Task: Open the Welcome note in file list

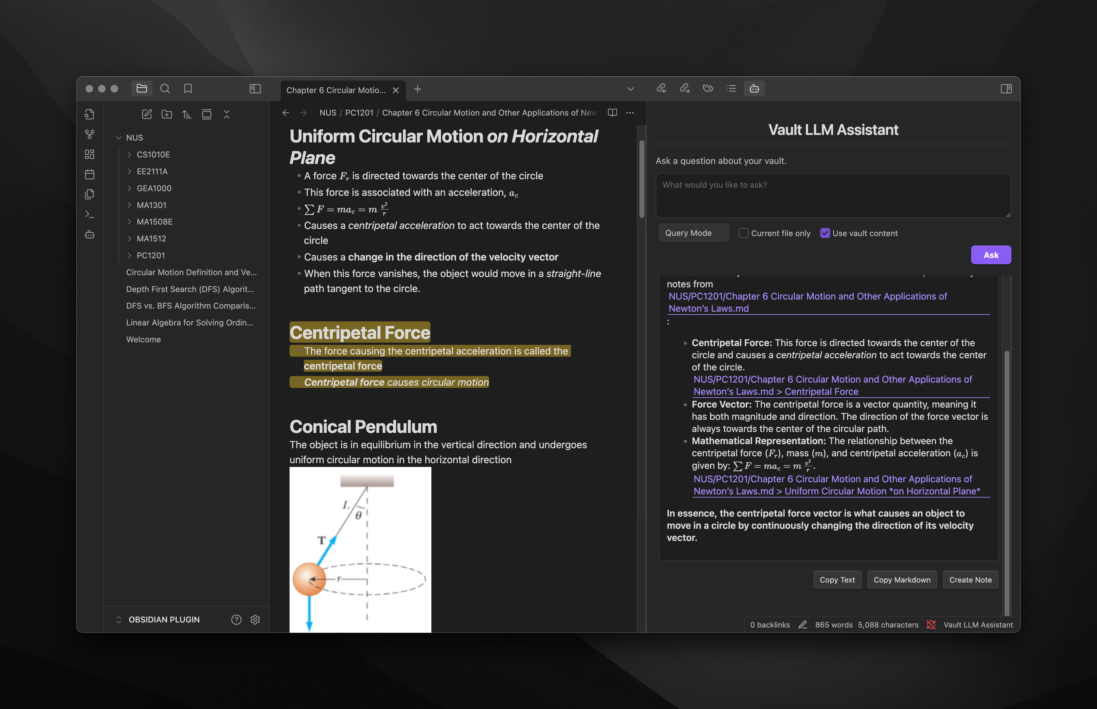Action: (143, 339)
